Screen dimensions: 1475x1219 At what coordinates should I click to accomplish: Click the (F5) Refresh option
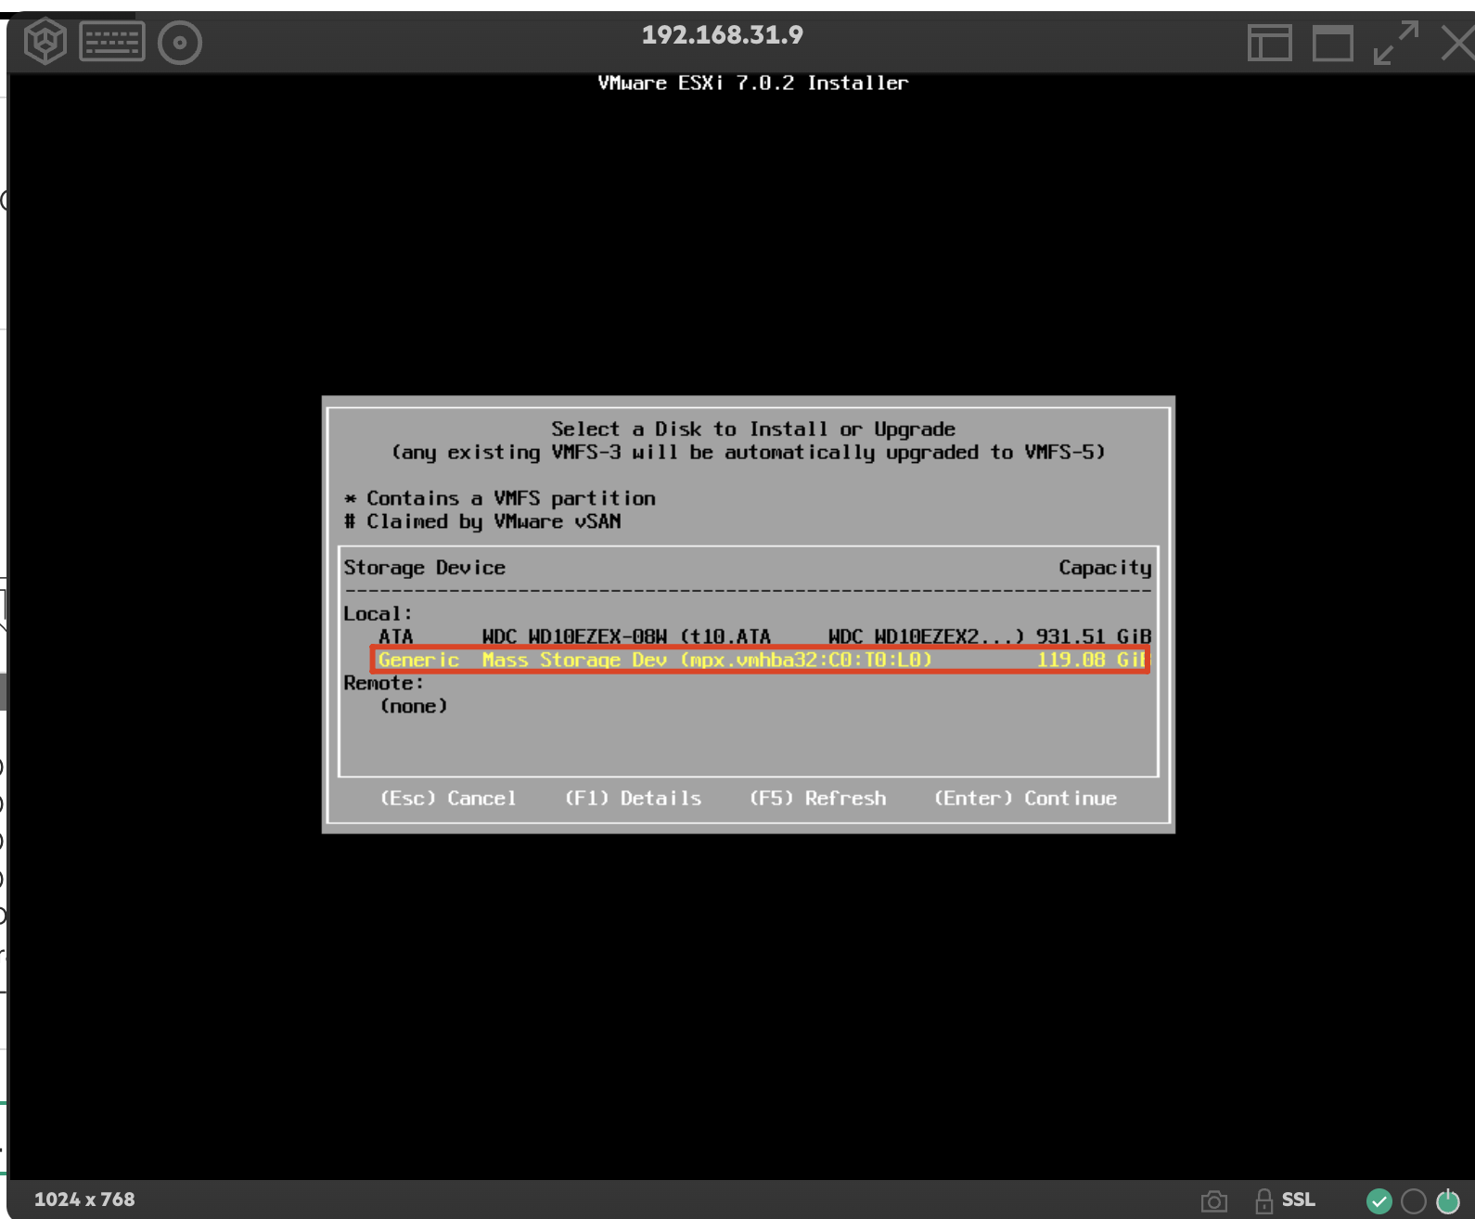coord(818,798)
